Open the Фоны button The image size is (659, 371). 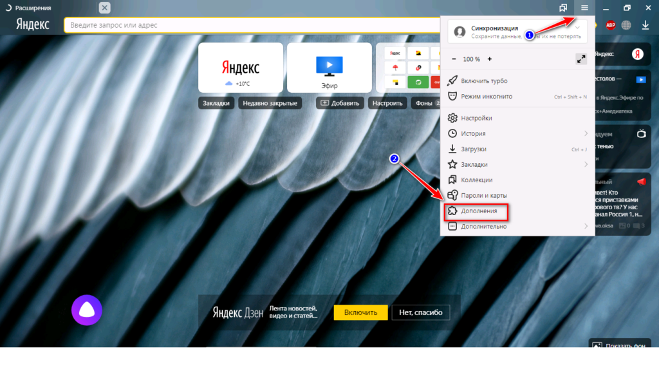coord(425,103)
